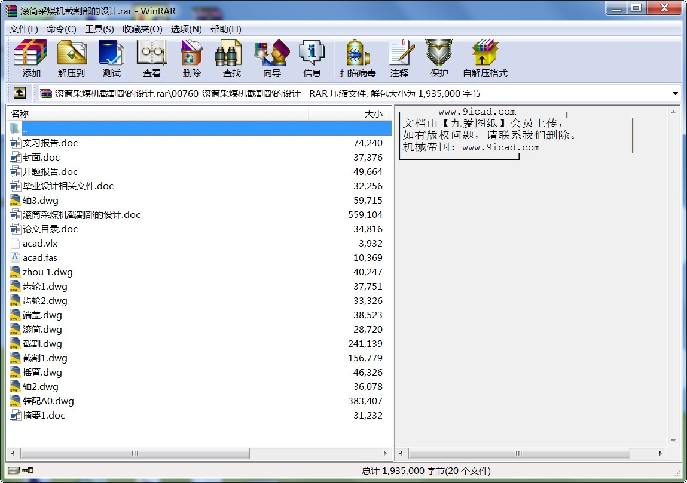Click the 解压到 (Extract To) icon
This screenshot has height=483, width=687.
(x=71, y=59)
